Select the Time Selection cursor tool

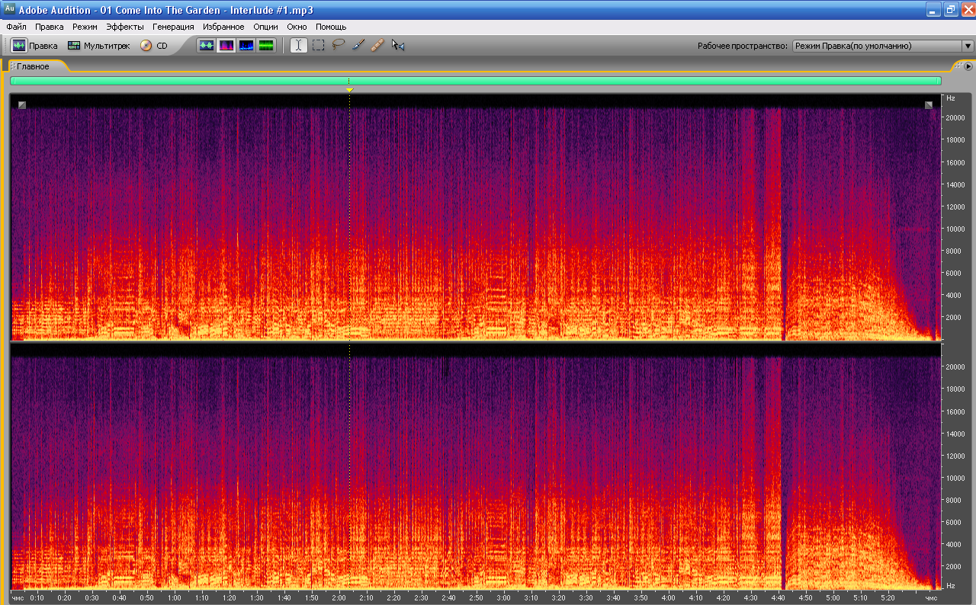tap(298, 46)
